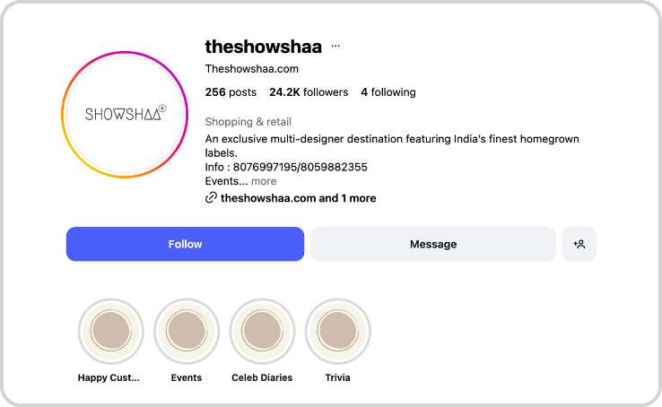Select the Celeb Diaries label text
This screenshot has width=662, height=407.
pos(262,377)
